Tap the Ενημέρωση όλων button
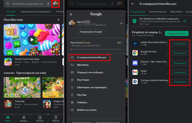Viewport: 192px width, 123px height. pyautogui.click(x=177, y=33)
